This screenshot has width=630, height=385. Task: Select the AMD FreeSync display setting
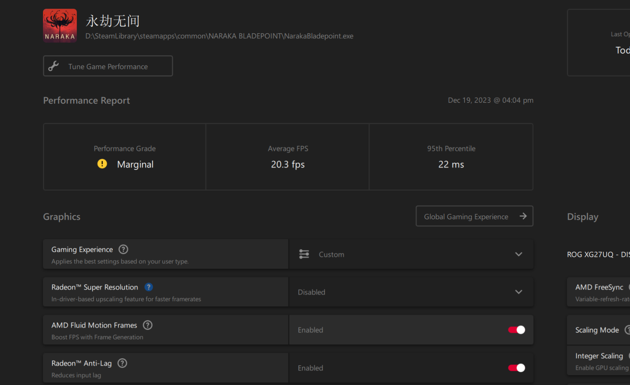[599, 292]
